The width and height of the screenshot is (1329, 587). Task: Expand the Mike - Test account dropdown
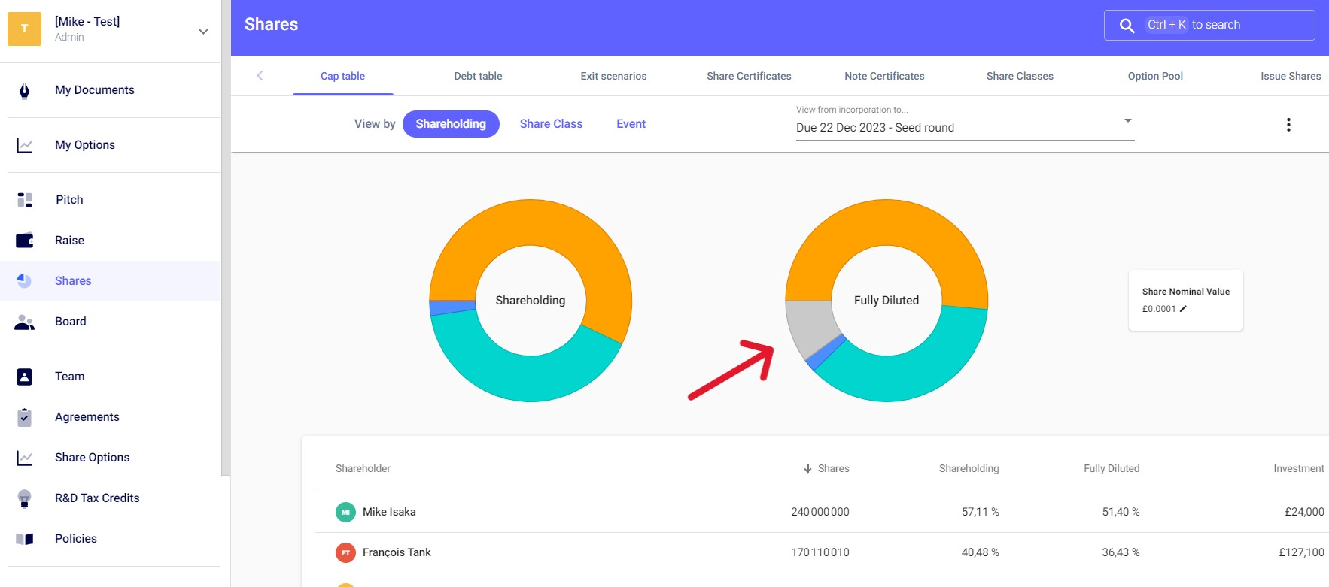[x=202, y=32]
